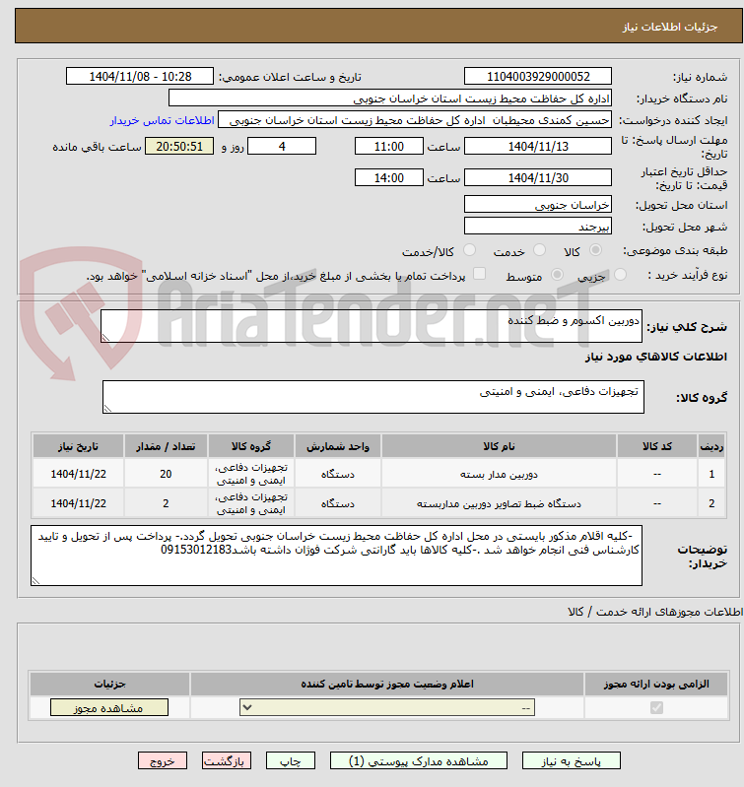Click the 'ردیف' column header
This screenshot has width=744, height=787.
click(x=711, y=446)
